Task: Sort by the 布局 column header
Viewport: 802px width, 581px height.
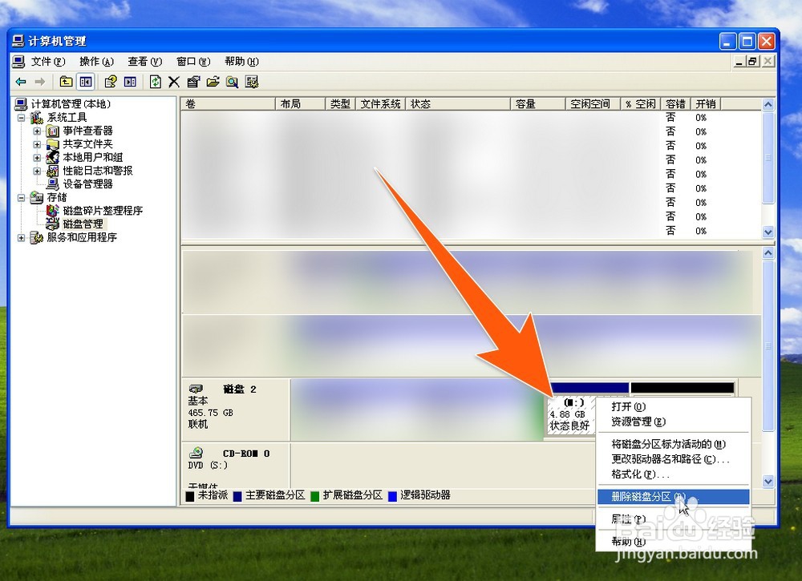Action: pos(300,103)
